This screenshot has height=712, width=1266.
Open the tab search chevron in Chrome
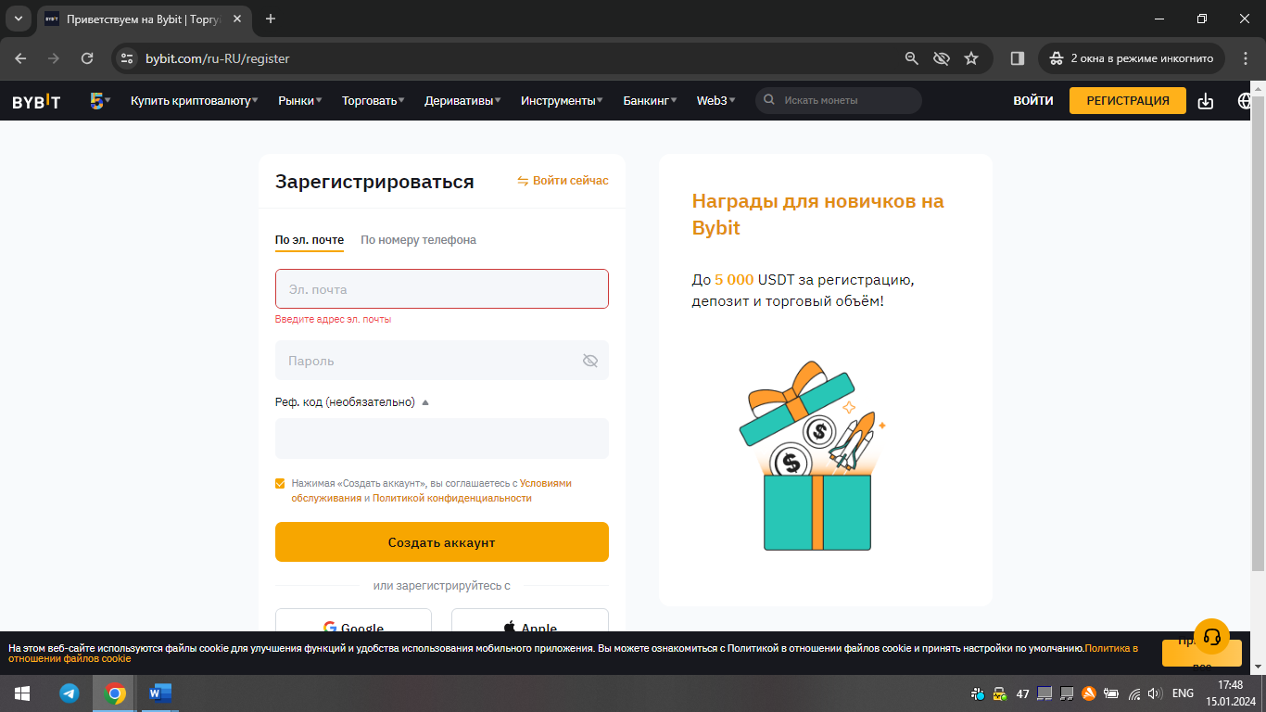click(18, 19)
